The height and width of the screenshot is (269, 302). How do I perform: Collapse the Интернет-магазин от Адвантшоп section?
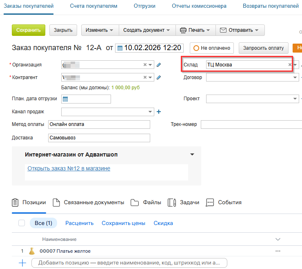point(192,154)
